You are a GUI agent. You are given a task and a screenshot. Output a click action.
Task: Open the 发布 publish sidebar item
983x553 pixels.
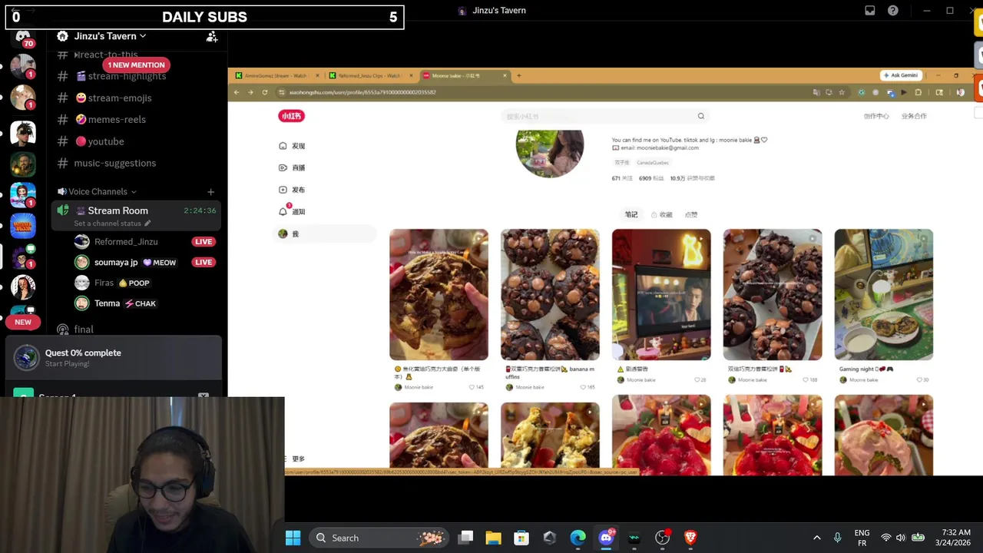292,190
